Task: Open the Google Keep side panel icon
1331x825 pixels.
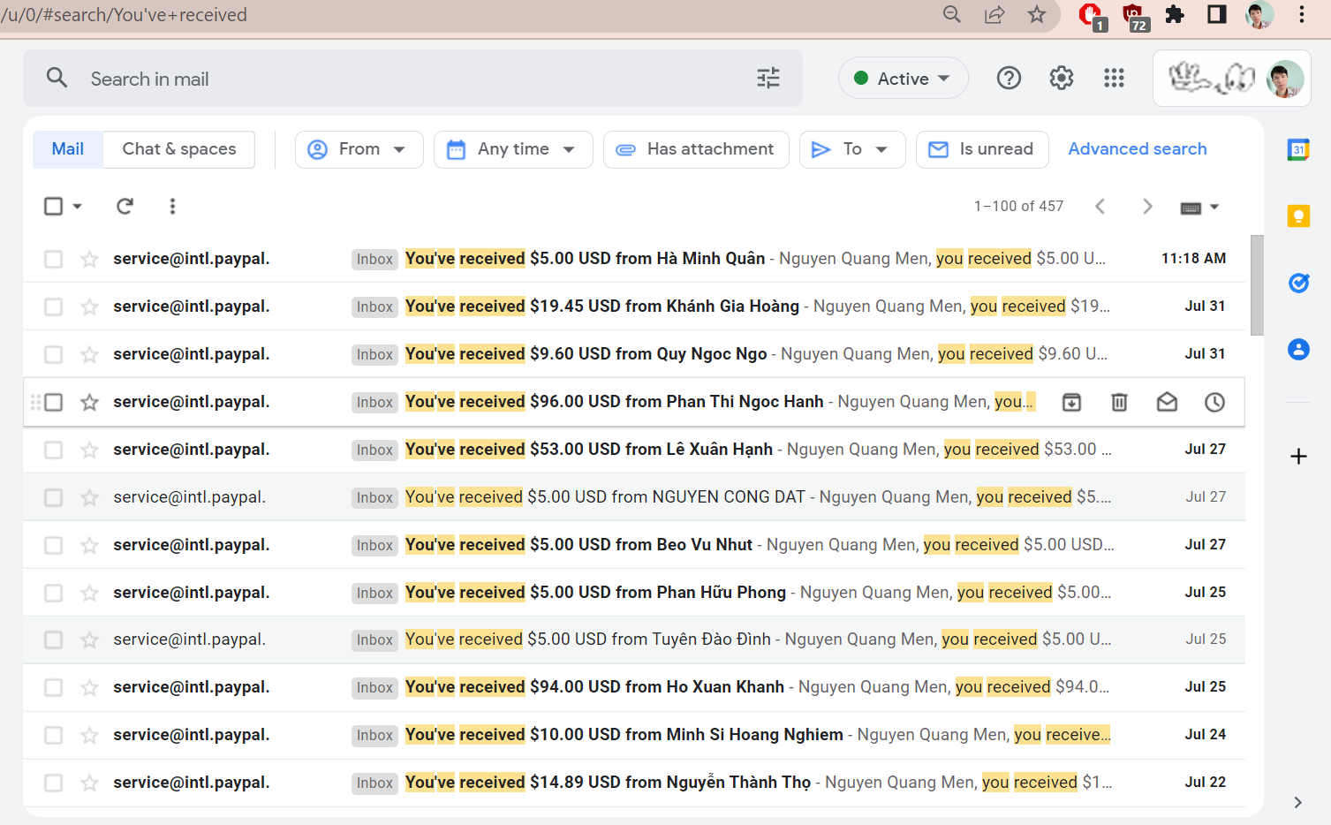Action: pyautogui.click(x=1298, y=216)
